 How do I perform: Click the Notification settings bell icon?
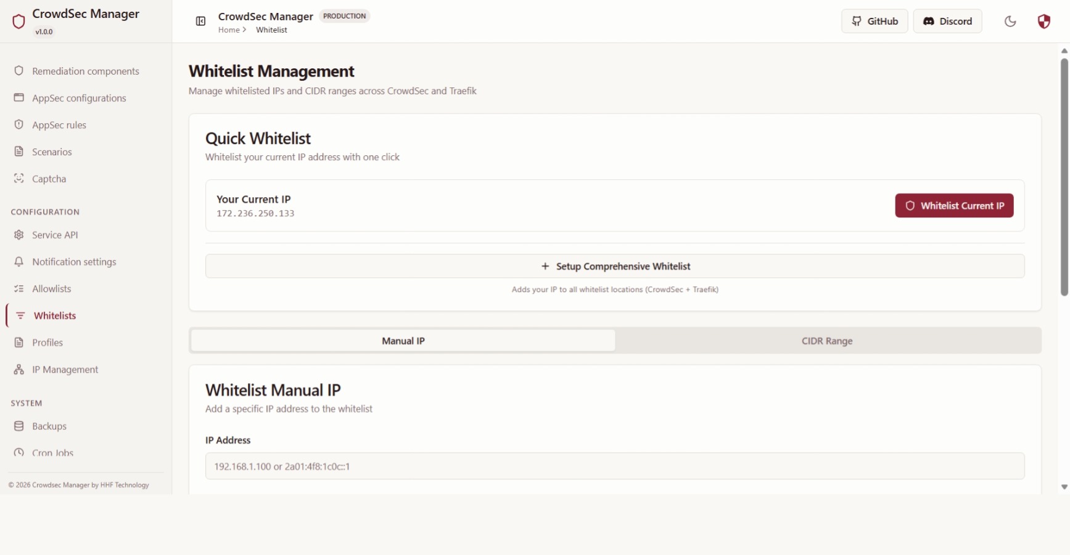pos(19,262)
